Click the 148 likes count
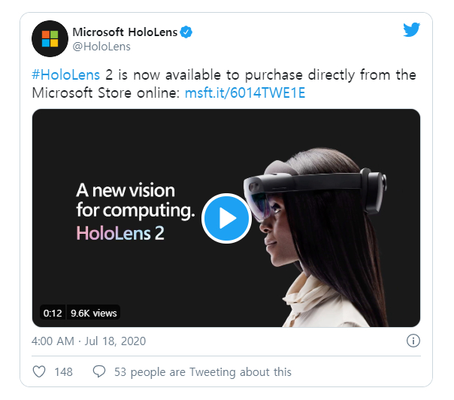This screenshot has height=400, width=454. pyautogui.click(x=63, y=372)
